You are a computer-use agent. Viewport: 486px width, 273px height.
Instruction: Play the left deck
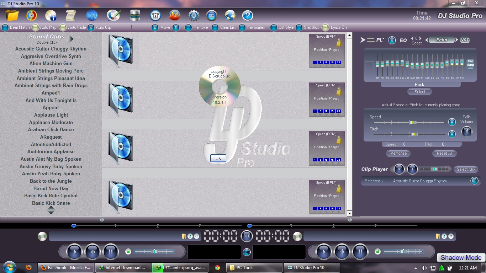(x=75, y=252)
